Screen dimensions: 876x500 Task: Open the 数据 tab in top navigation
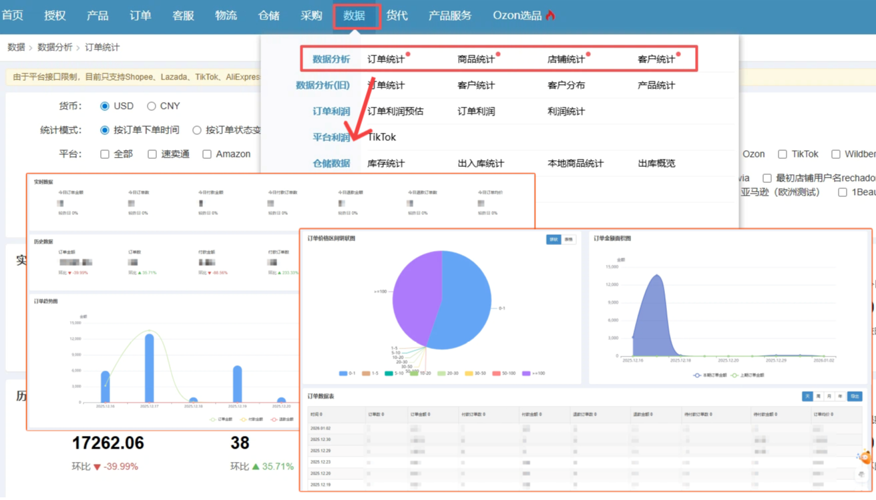[354, 15]
